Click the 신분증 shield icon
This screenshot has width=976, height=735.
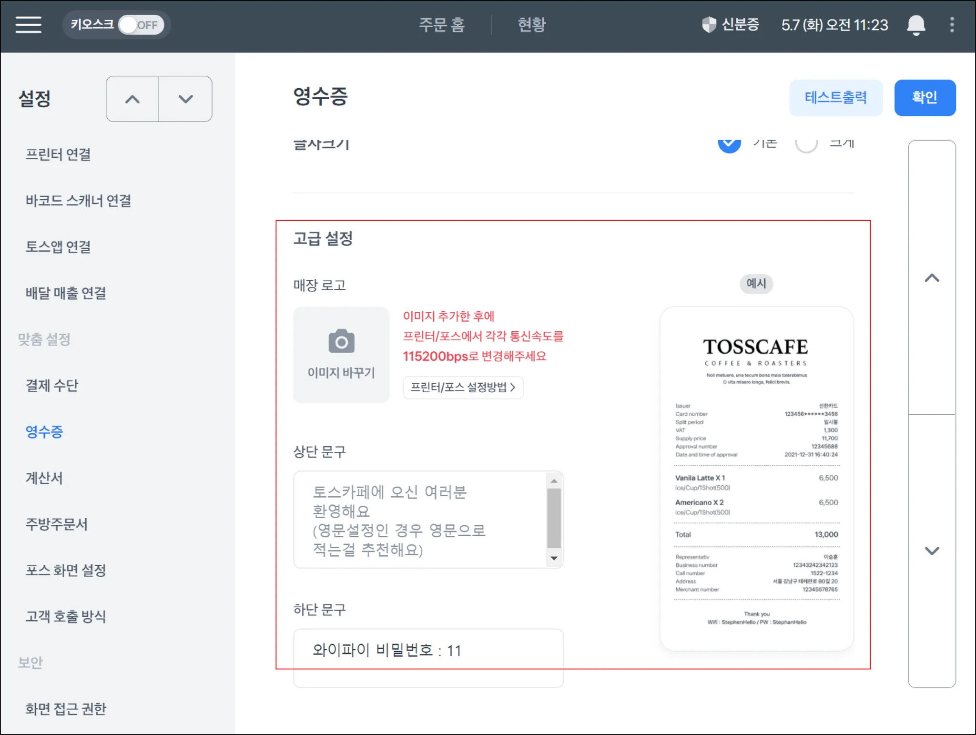(709, 25)
